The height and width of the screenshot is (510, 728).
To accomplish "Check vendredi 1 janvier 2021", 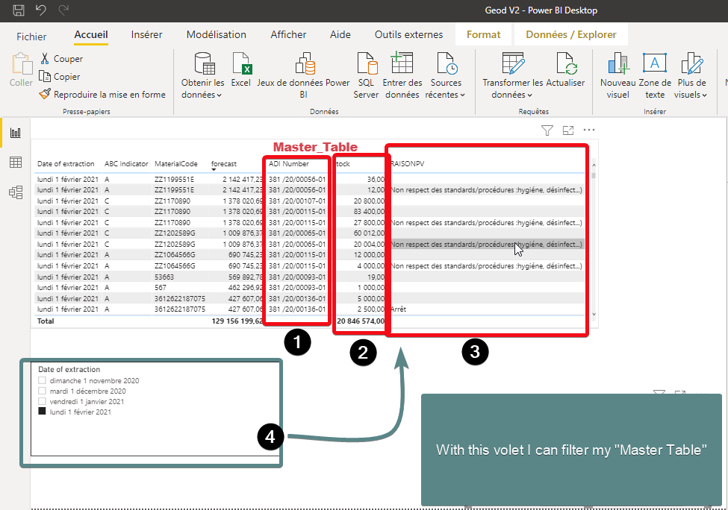I will (43, 401).
